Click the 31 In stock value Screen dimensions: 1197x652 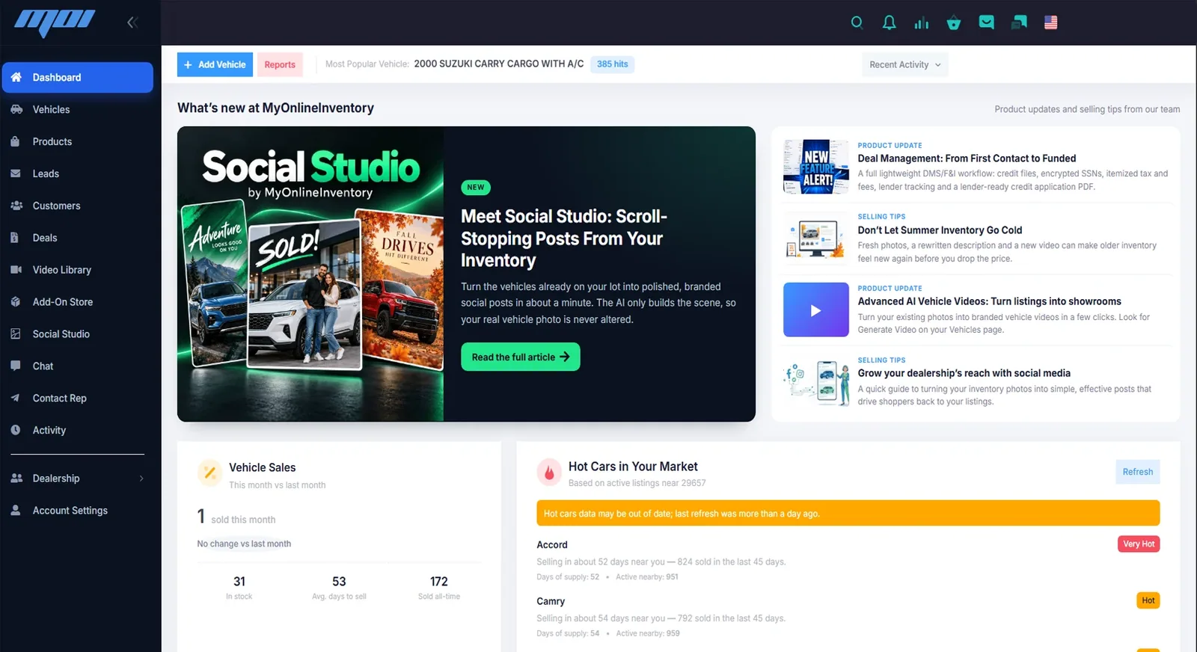[x=239, y=582]
